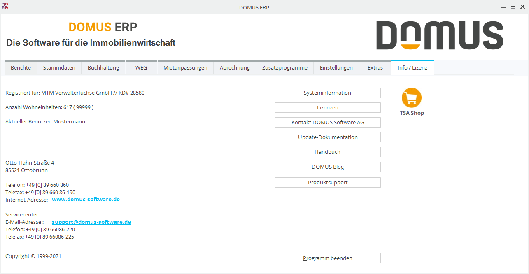The width and height of the screenshot is (529, 274).
Task: Select the Einstellungen tab
Action: (336, 68)
